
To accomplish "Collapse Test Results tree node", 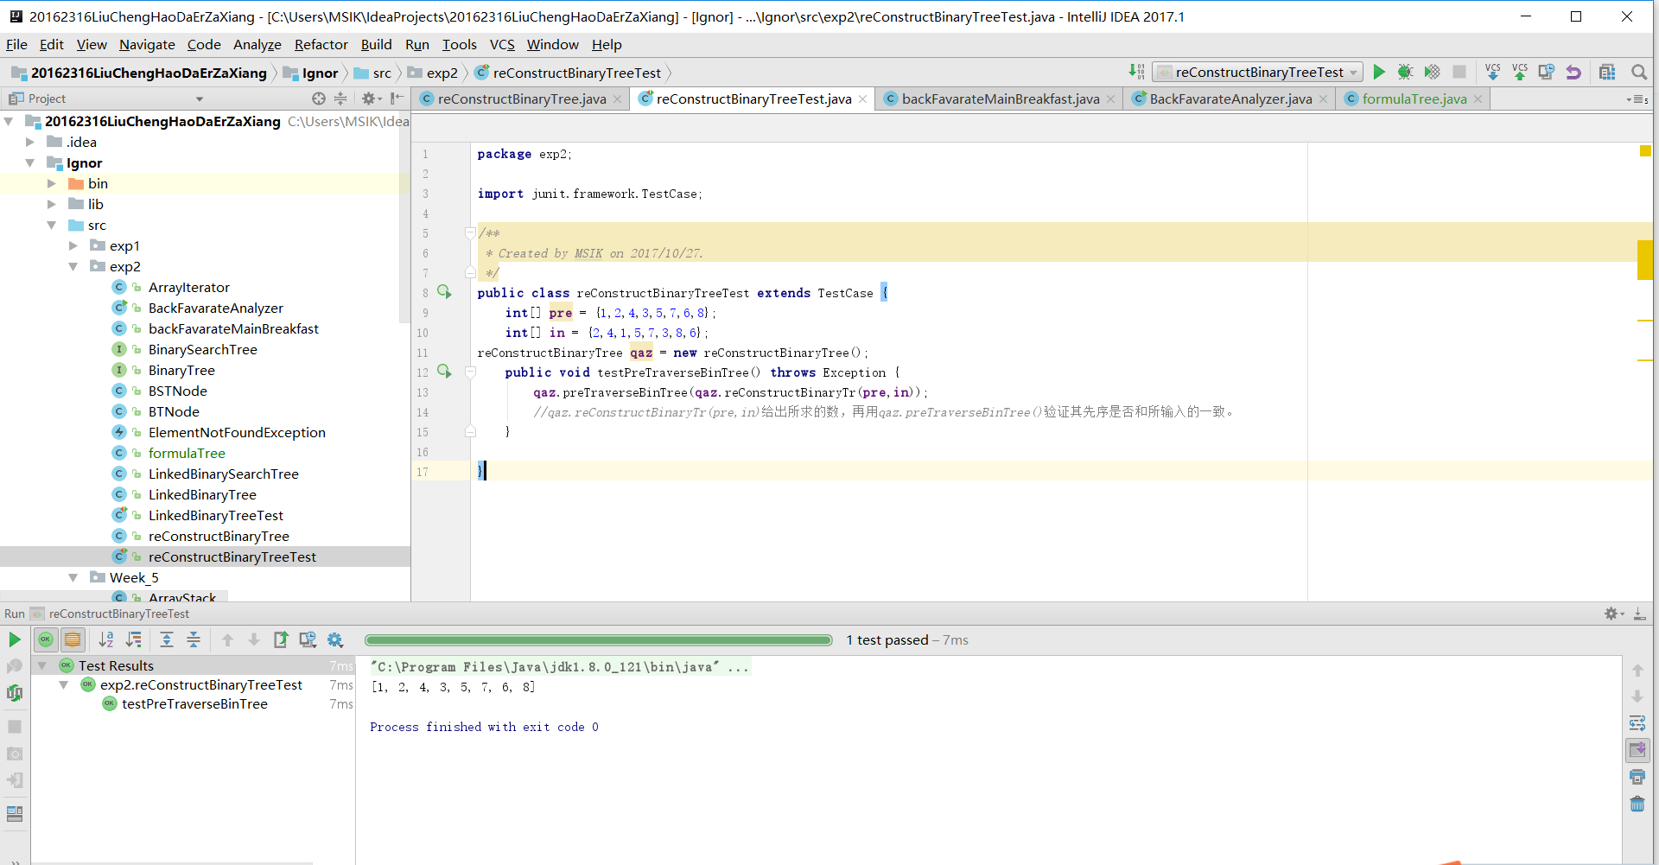I will 41,665.
